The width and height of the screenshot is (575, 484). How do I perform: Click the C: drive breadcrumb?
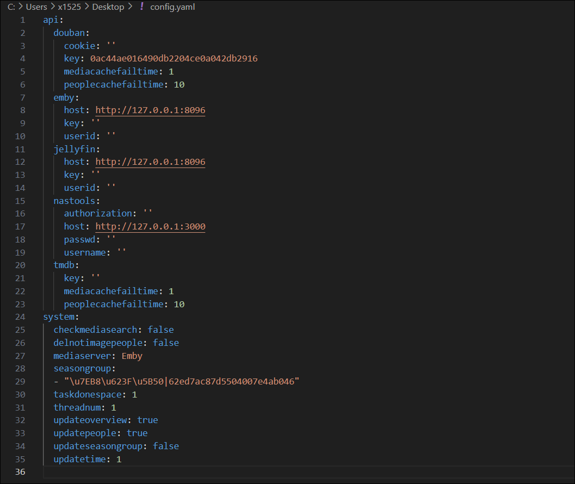click(x=11, y=7)
